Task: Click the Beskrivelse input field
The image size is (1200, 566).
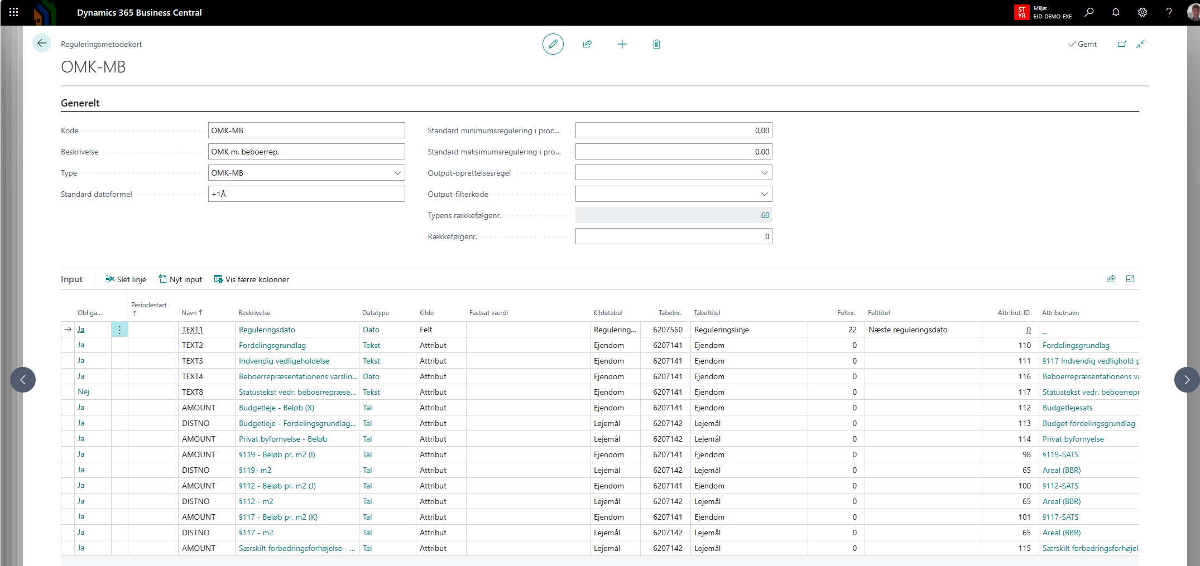Action: (x=306, y=152)
